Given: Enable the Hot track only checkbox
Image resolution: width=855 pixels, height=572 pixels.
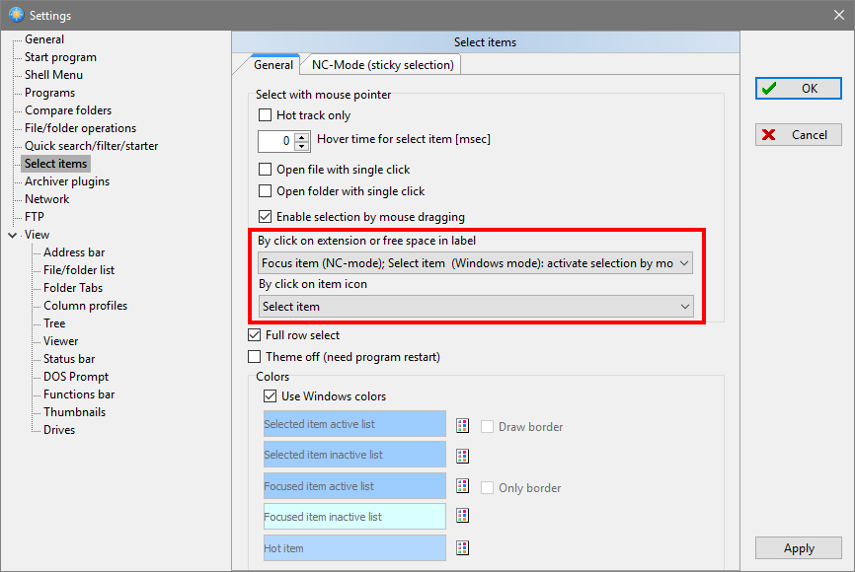Looking at the screenshot, I should pyautogui.click(x=265, y=115).
